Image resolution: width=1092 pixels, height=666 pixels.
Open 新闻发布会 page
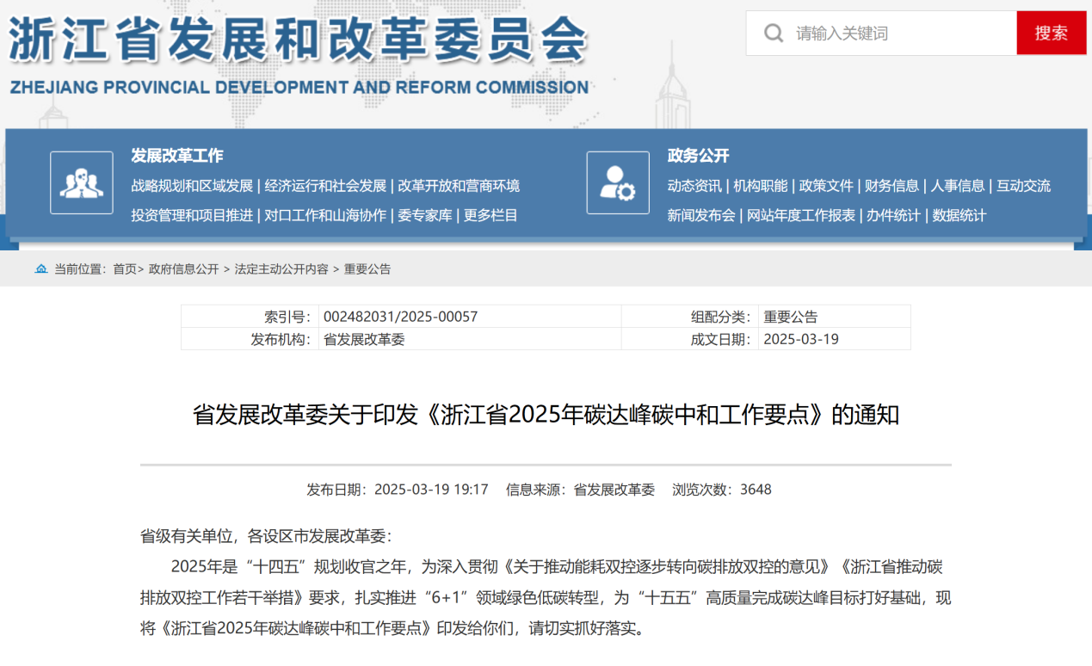pos(701,215)
